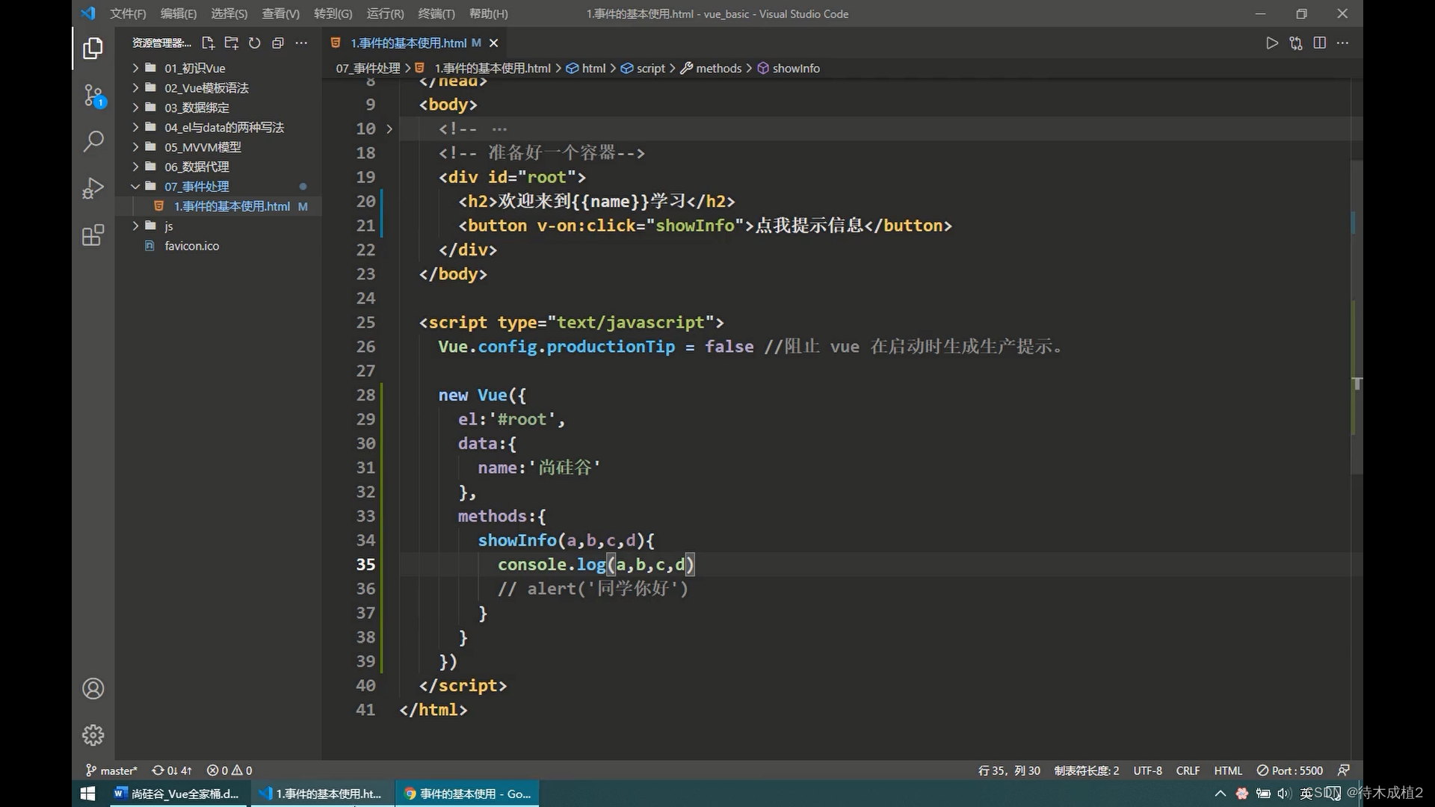
Task: Switch to Word 尚硅谷_Vue全家桶 taskbar item
Action: pyautogui.click(x=177, y=794)
